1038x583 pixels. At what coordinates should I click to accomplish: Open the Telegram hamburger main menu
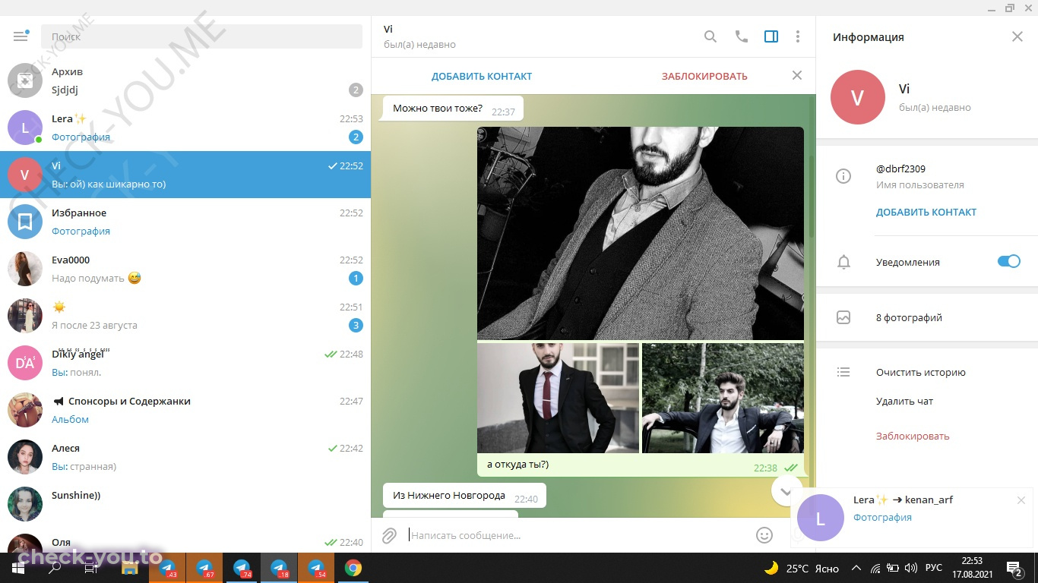[x=21, y=36]
